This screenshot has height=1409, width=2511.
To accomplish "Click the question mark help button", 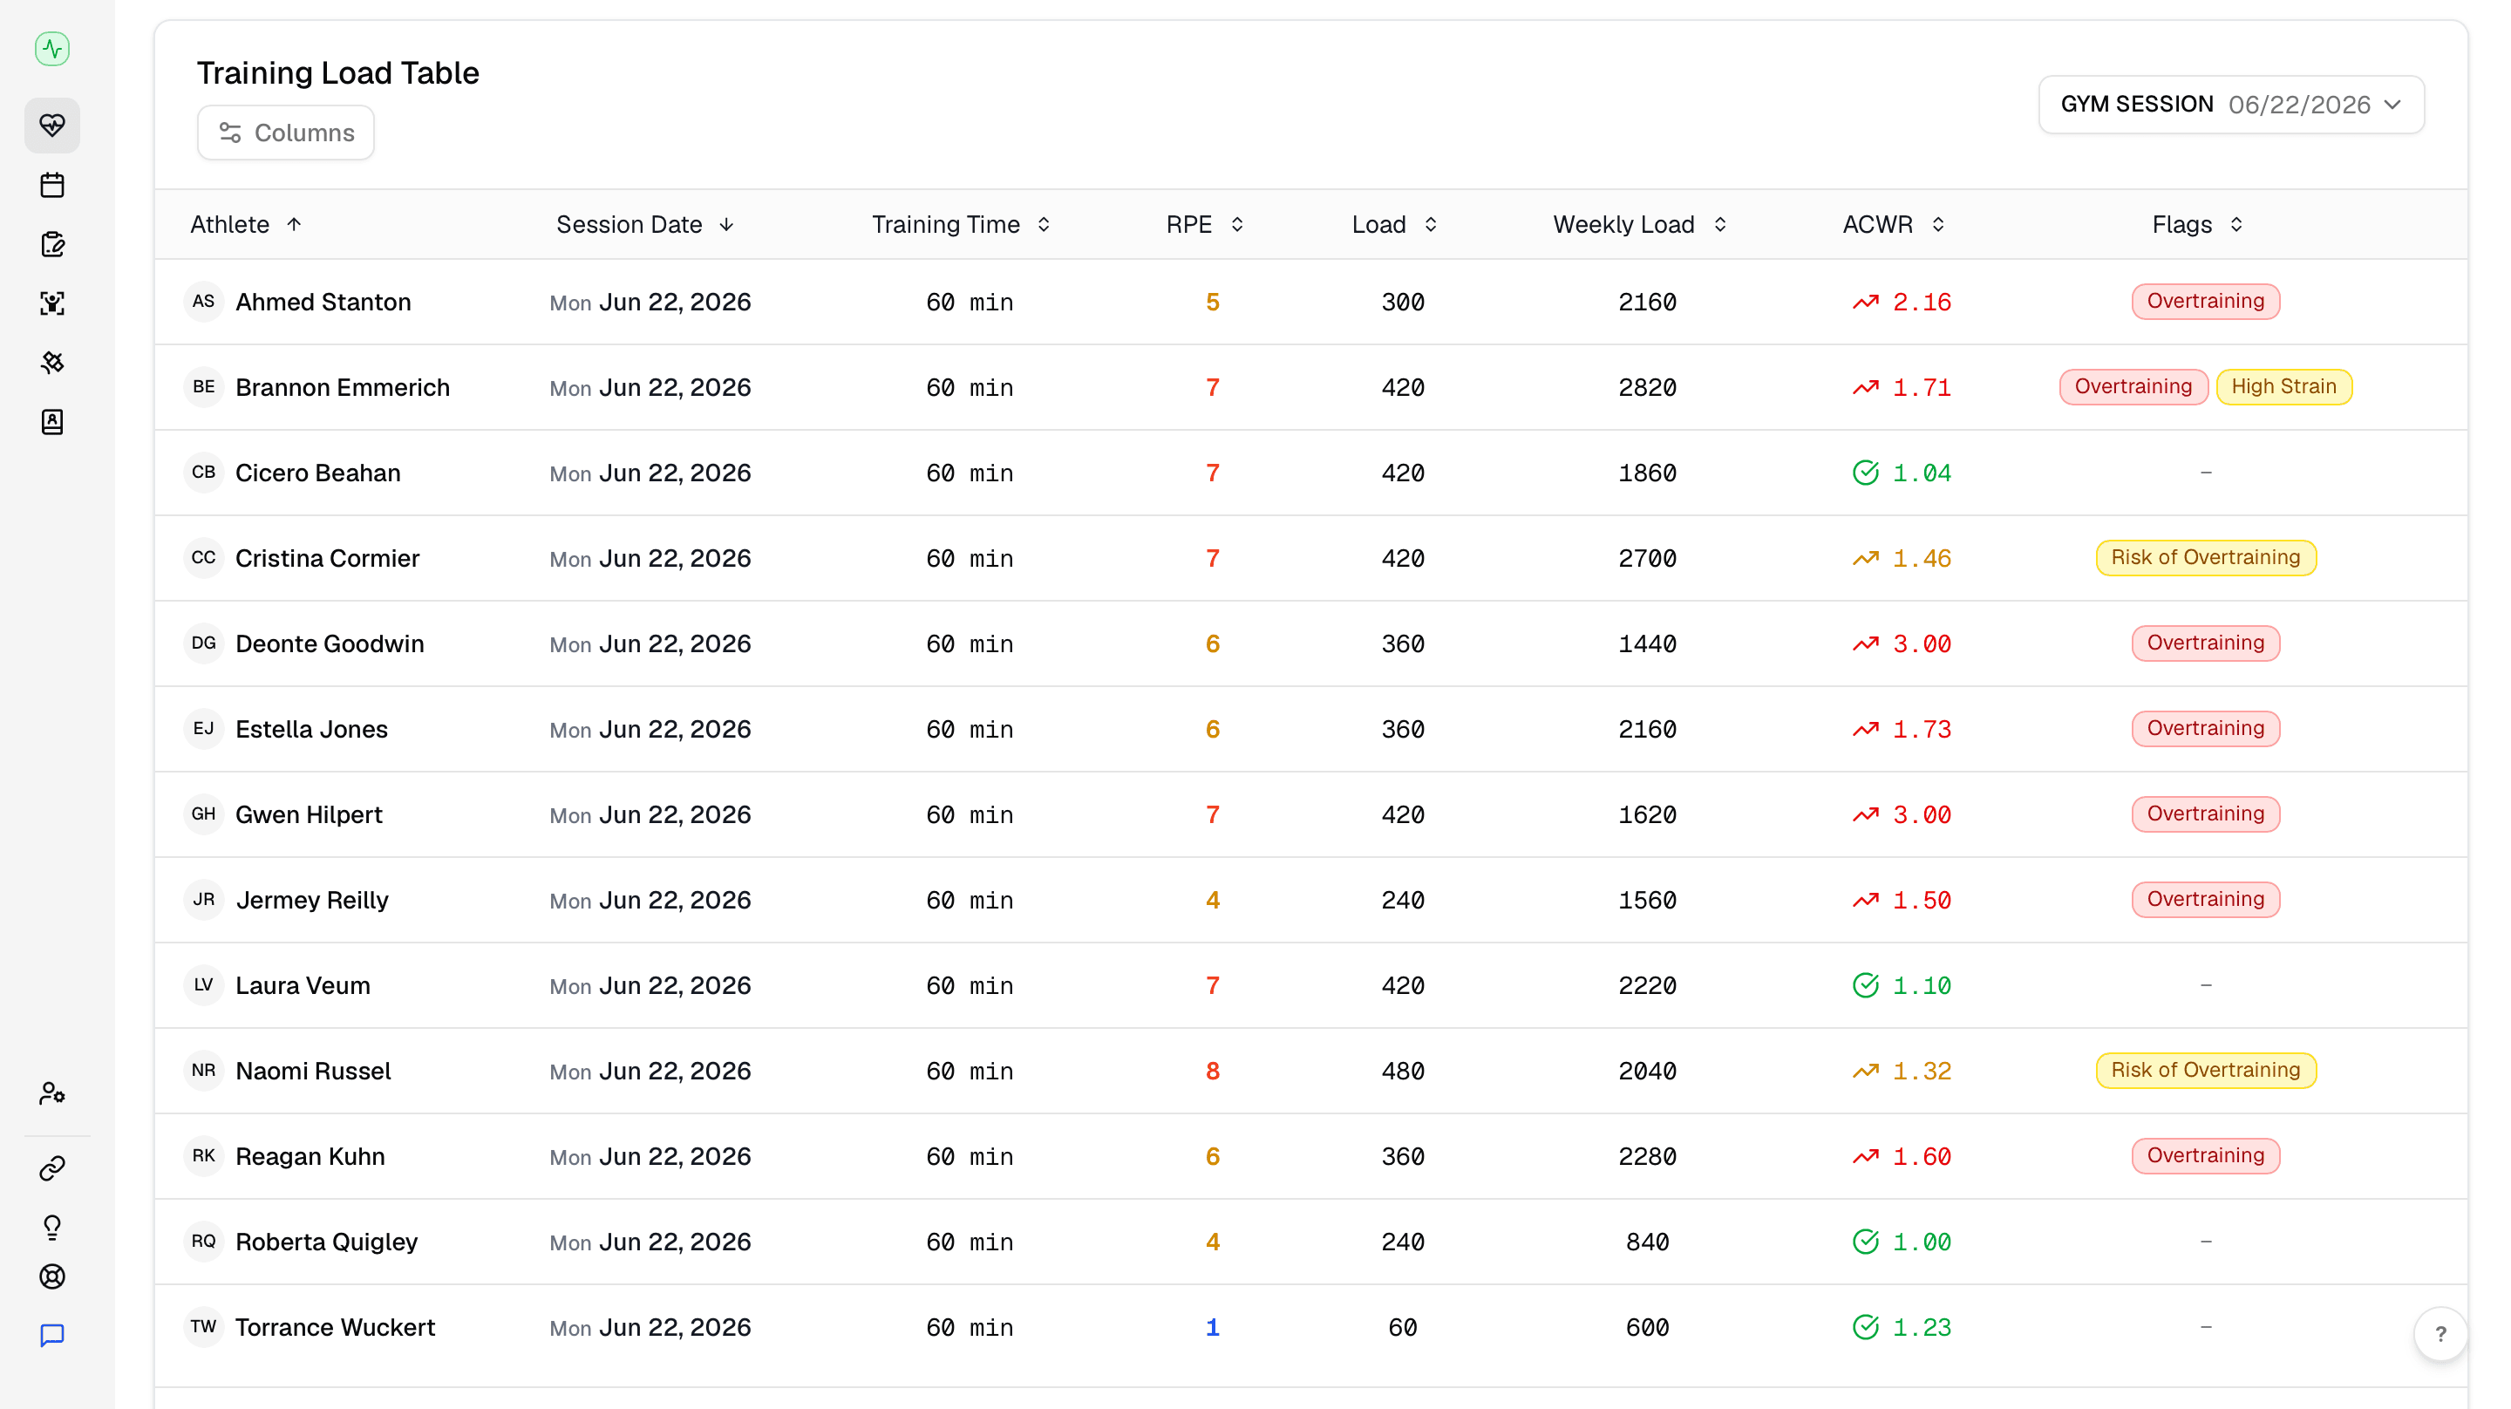I will 2440,1333.
